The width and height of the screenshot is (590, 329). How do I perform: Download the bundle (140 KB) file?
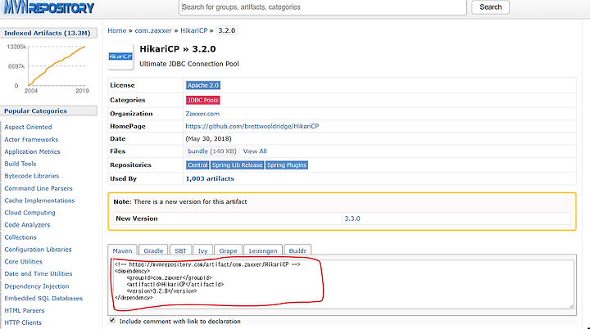tap(212, 151)
